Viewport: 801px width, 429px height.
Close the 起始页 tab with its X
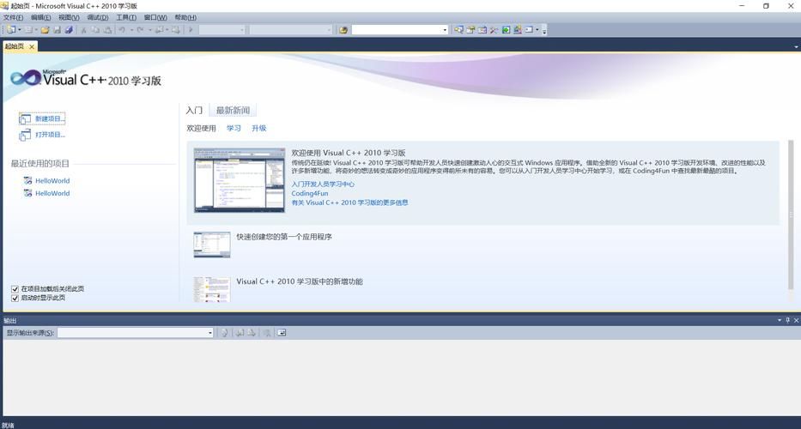[x=32, y=46]
